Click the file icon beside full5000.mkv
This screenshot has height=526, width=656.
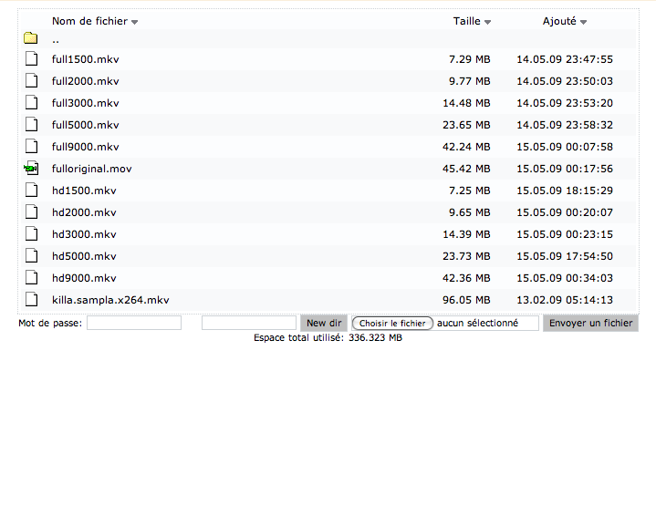(31, 124)
